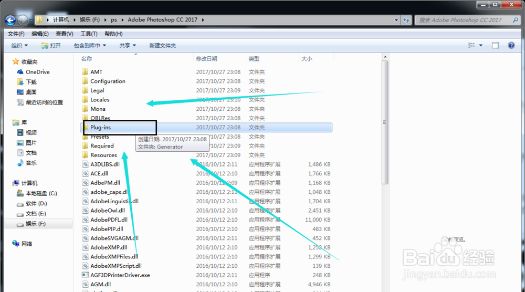This screenshot has height=292, width=525.
Task: Select the AGM.dll file icon
Action: tap(86, 284)
